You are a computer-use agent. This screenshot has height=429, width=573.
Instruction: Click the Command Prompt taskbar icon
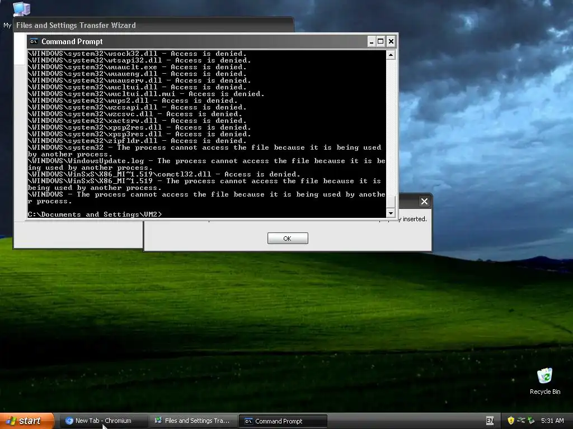[x=248, y=421]
